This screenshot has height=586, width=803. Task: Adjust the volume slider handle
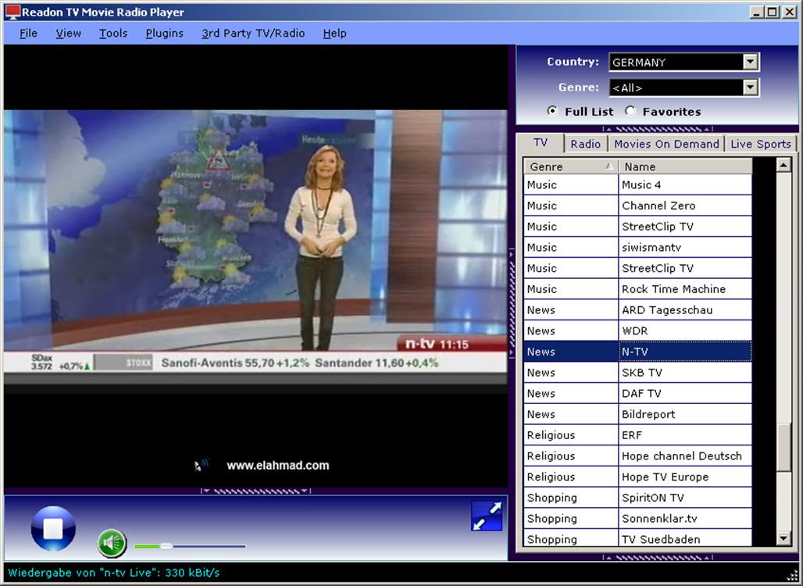(166, 546)
